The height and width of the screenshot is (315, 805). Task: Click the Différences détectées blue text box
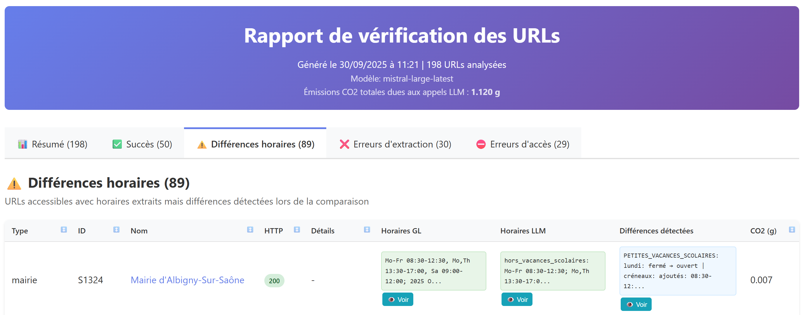[677, 271]
